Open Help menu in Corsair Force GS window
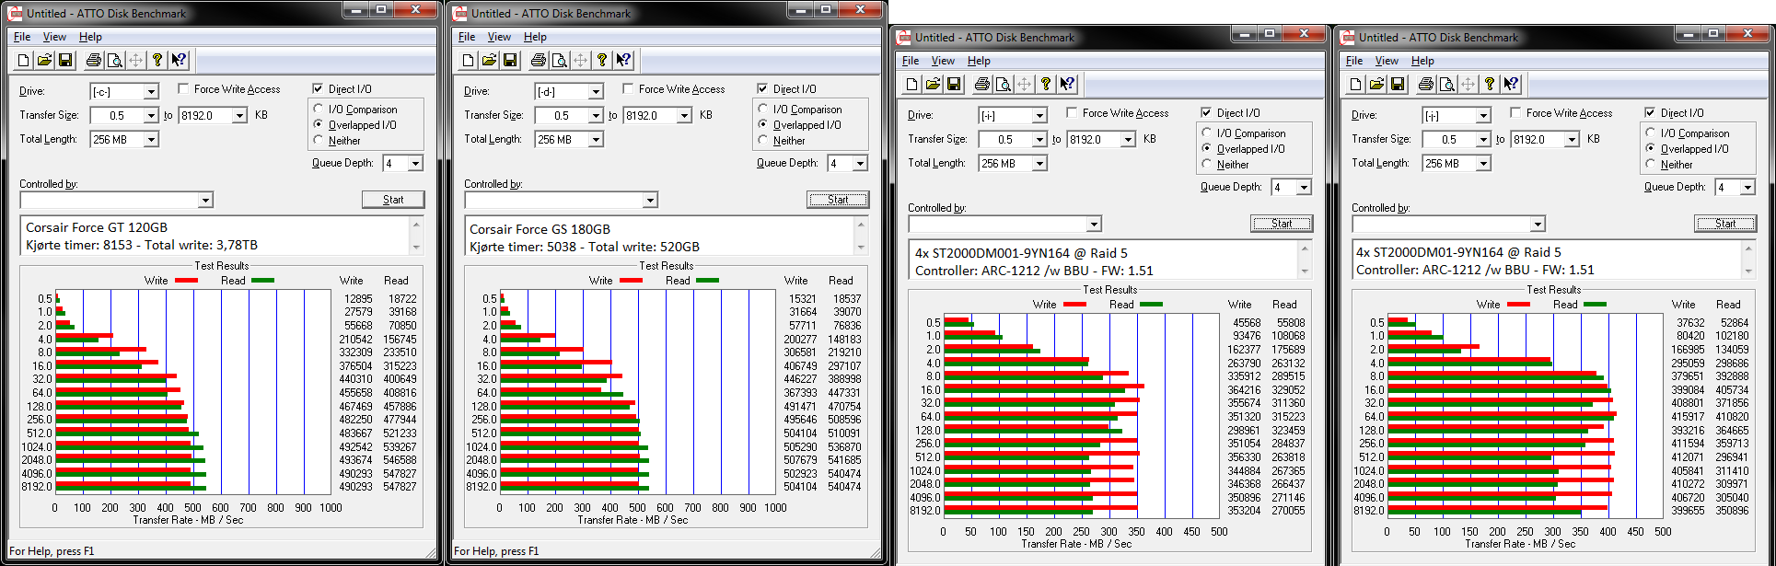The image size is (1776, 566). click(535, 37)
